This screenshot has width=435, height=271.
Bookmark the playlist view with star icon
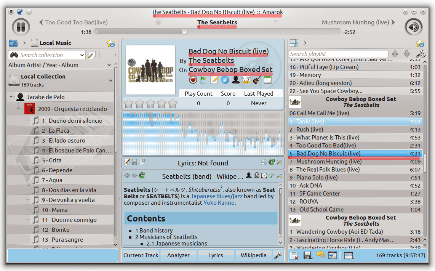[420, 43]
